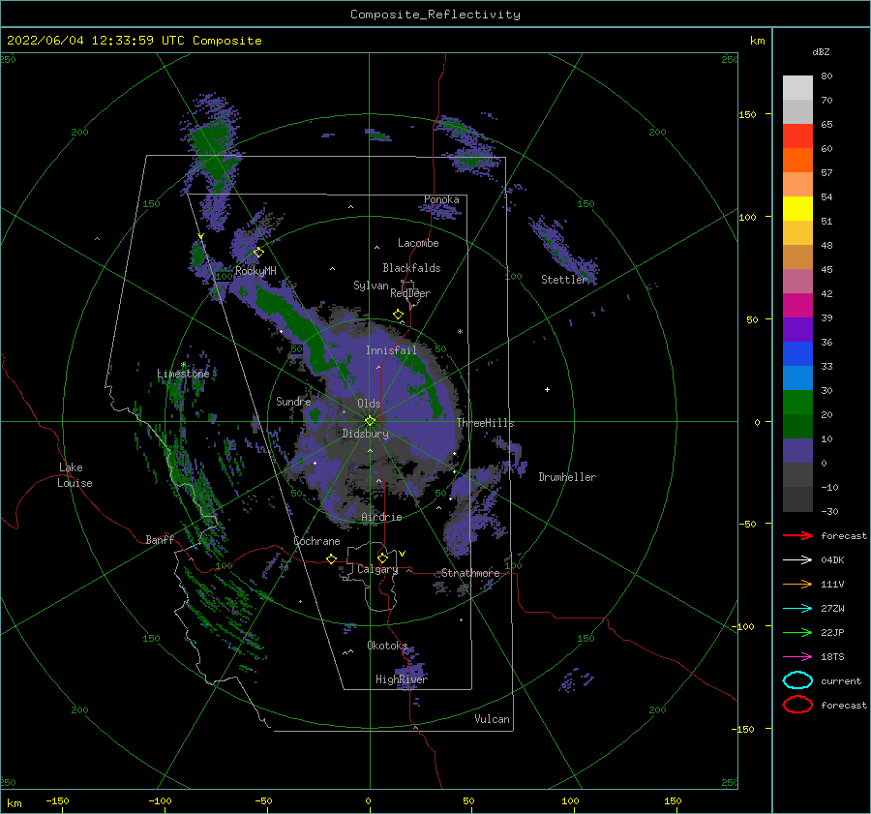This screenshot has height=814, width=871.
Task: Click the Calgary city label
Action: [x=377, y=569]
